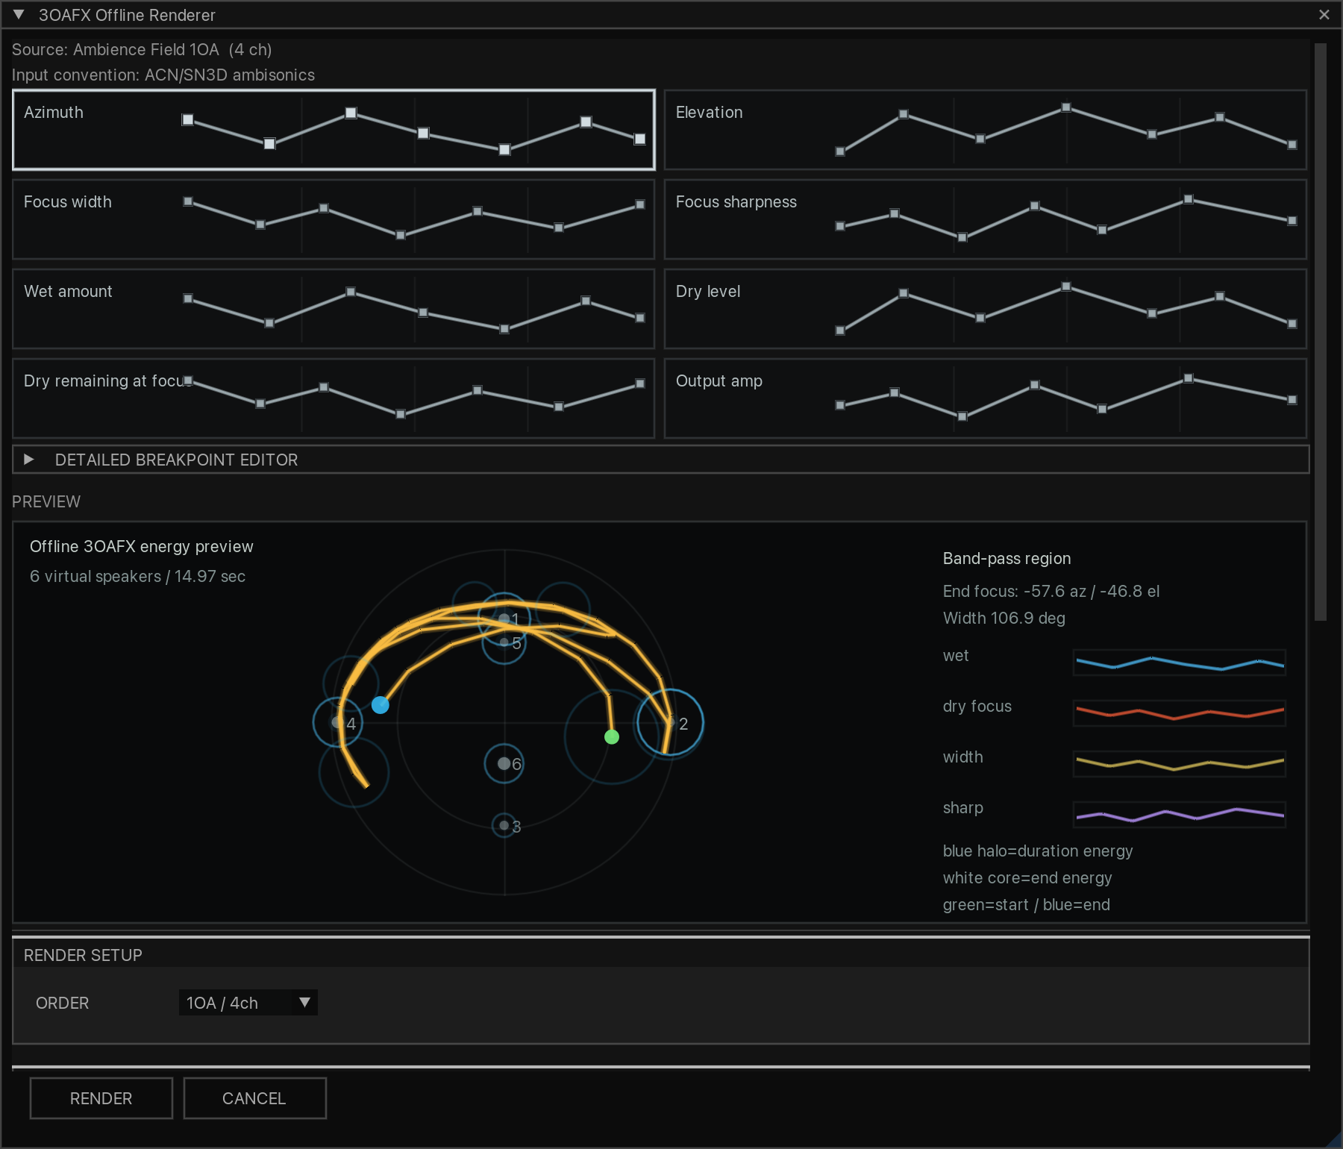Click virtual speaker 3 in the preview
Image resolution: width=1343 pixels, height=1149 pixels.
(504, 825)
